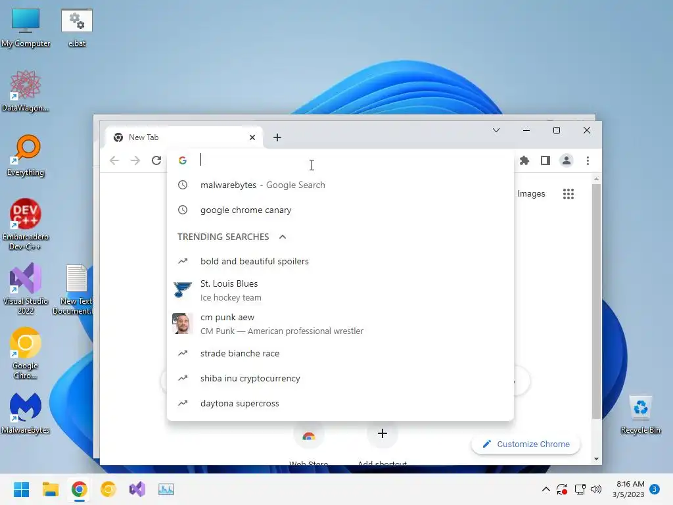The image size is (673, 505).
Task: Select the My Computer desktop icon
Action: 26,28
